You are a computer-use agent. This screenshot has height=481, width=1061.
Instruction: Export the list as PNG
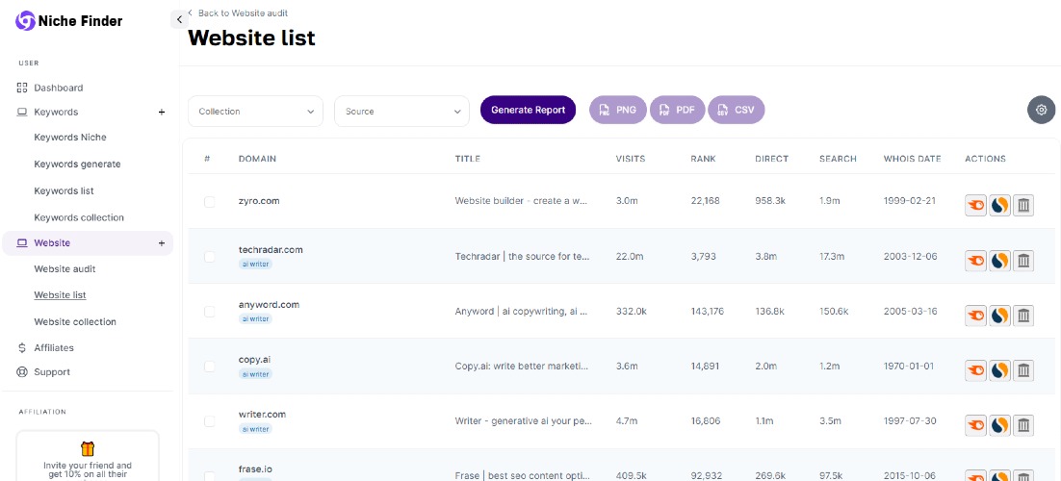click(618, 110)
